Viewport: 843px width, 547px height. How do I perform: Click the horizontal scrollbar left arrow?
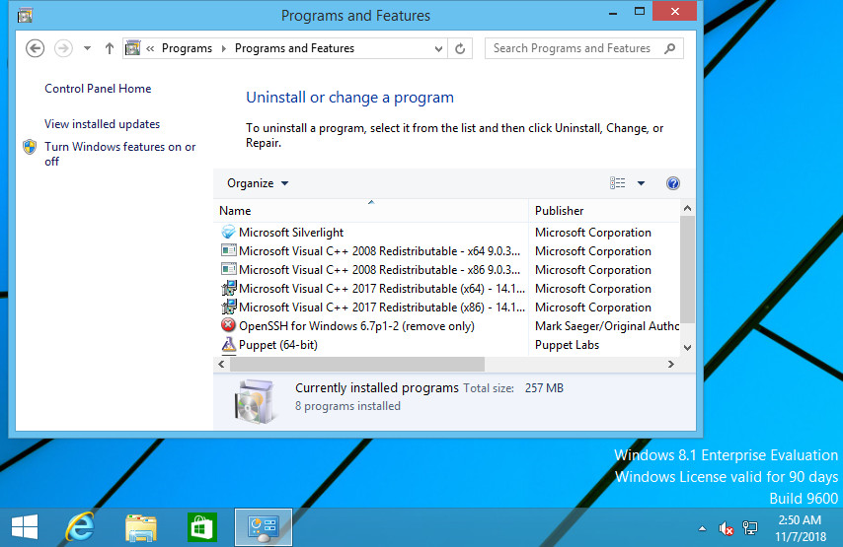(221, 364)
